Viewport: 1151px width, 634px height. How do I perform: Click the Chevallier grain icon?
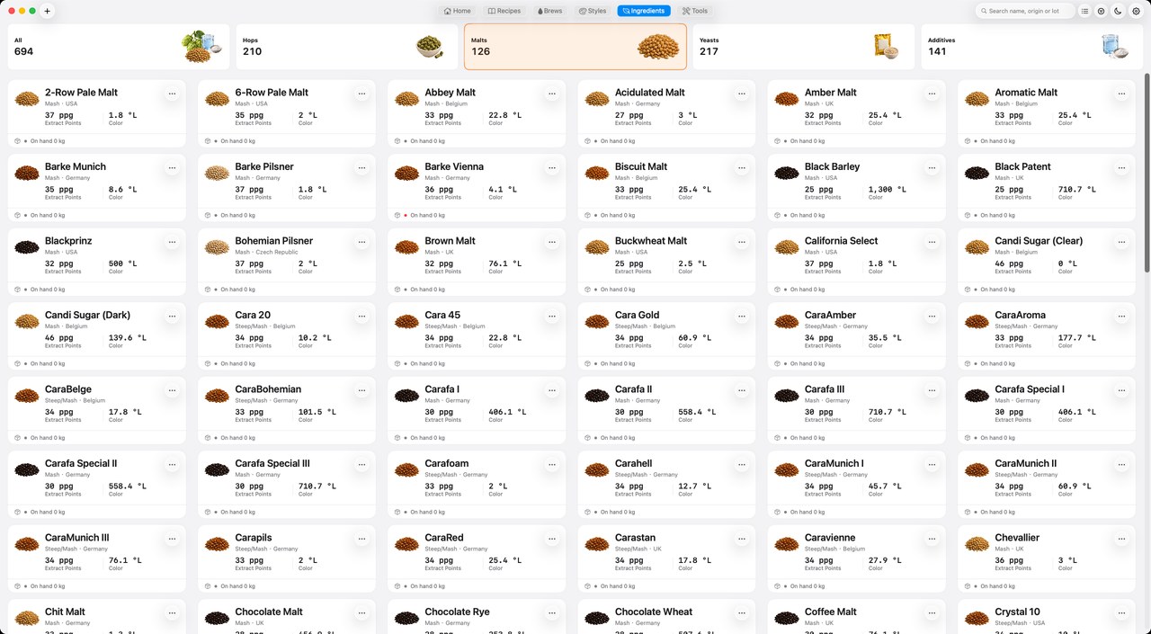click(977, 544)
